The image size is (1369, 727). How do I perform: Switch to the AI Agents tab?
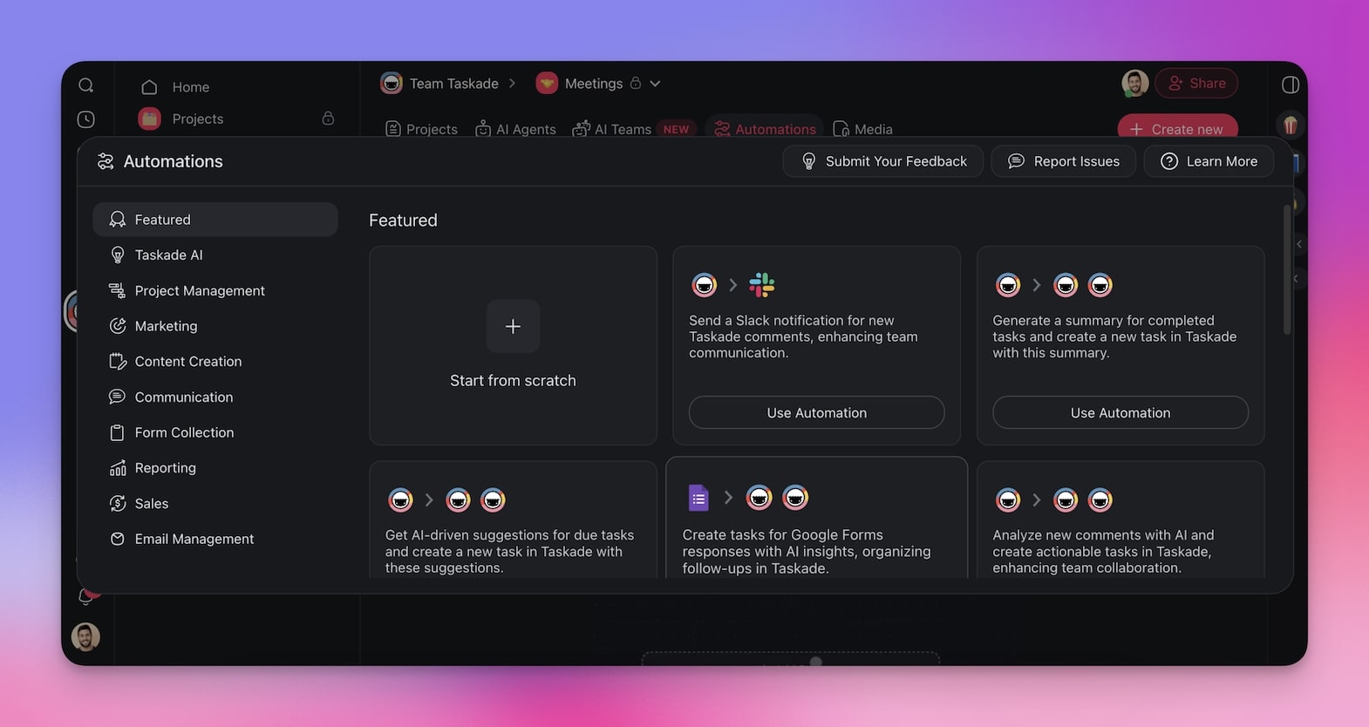(515, 129)
